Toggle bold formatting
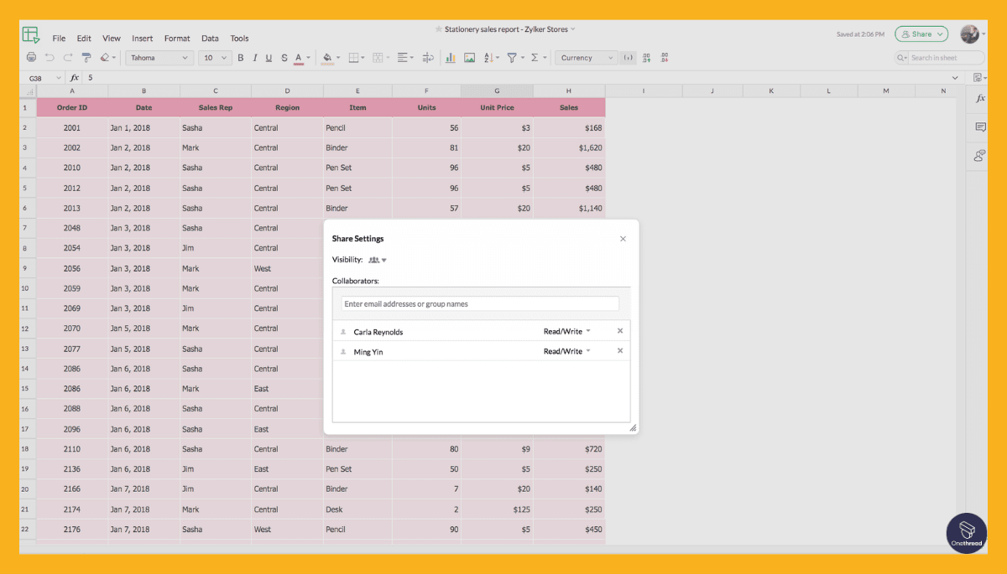1007x574 pixels. pyautogui.click(x=240, y=57)
